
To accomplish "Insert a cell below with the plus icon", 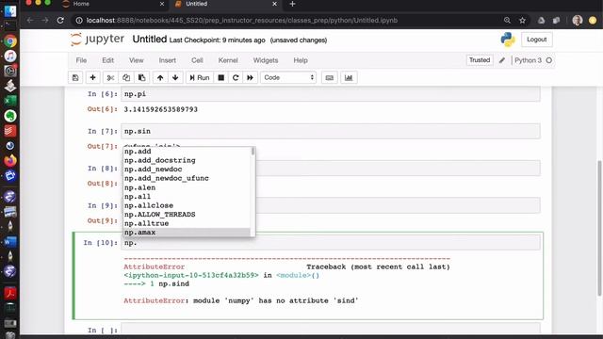I will click(x=92, y=77).
